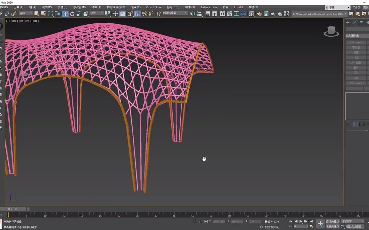The height and width of the screenshot is (230, 369).
Task: Select the Select and Scale tool
Action: pos(79,13)
